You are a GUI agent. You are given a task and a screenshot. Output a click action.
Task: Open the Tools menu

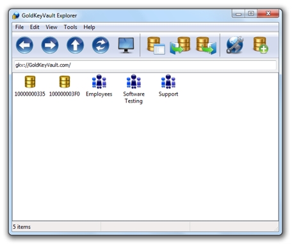tap(70, 27)
